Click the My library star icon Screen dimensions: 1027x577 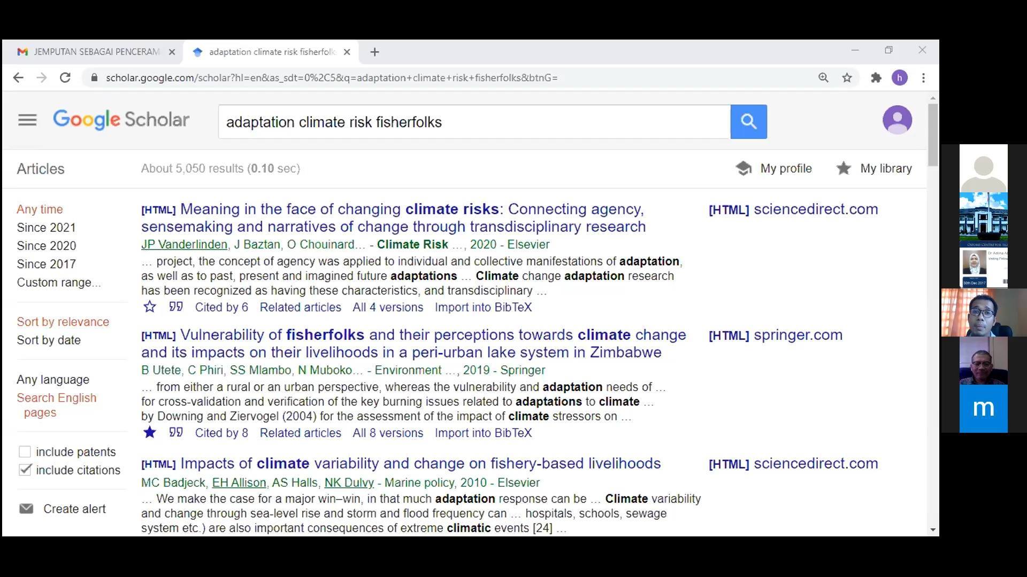pos(844,168)
